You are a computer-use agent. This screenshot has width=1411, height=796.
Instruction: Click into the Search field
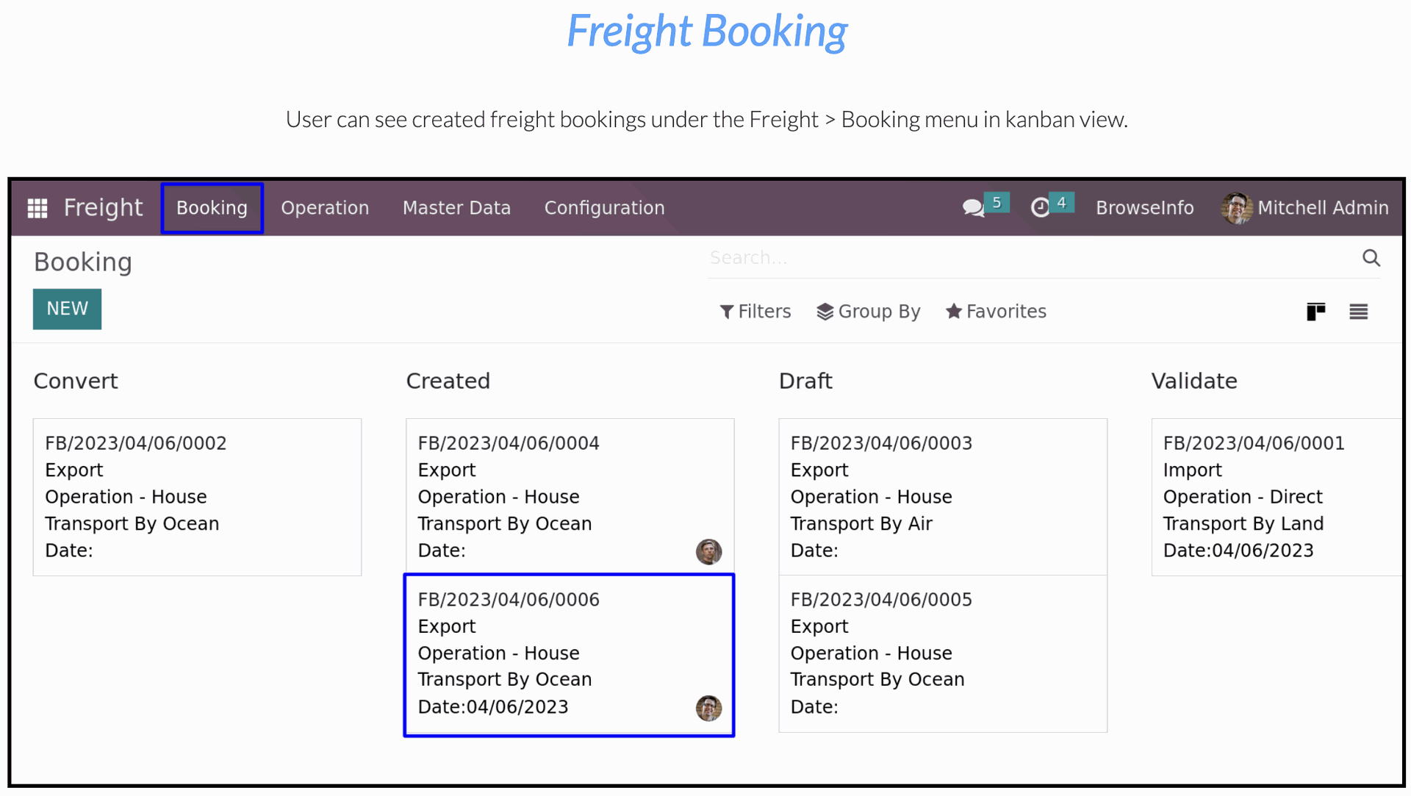click(x=1029, y=258)
